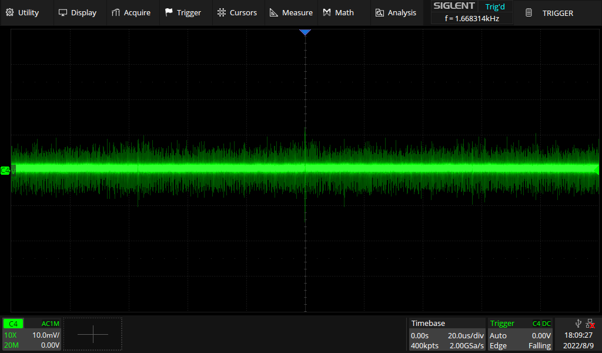Viewport: 602px width, 353px height.
Task: Click the 20M bandwidth limit indicator
Action: 11,345
